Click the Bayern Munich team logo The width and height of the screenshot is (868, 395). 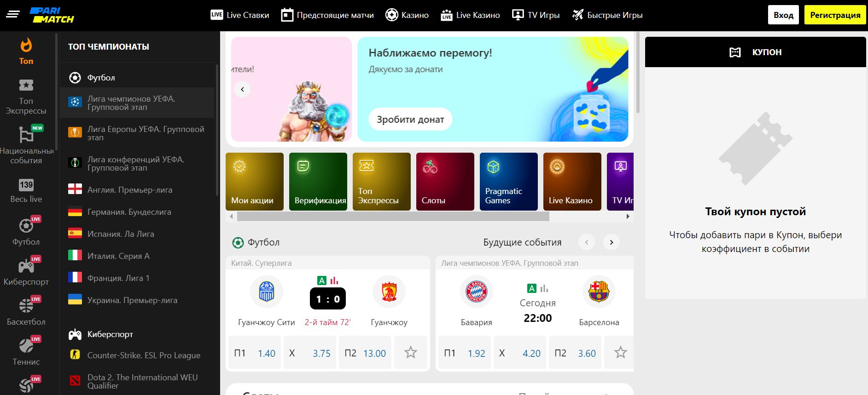point(476,292)
